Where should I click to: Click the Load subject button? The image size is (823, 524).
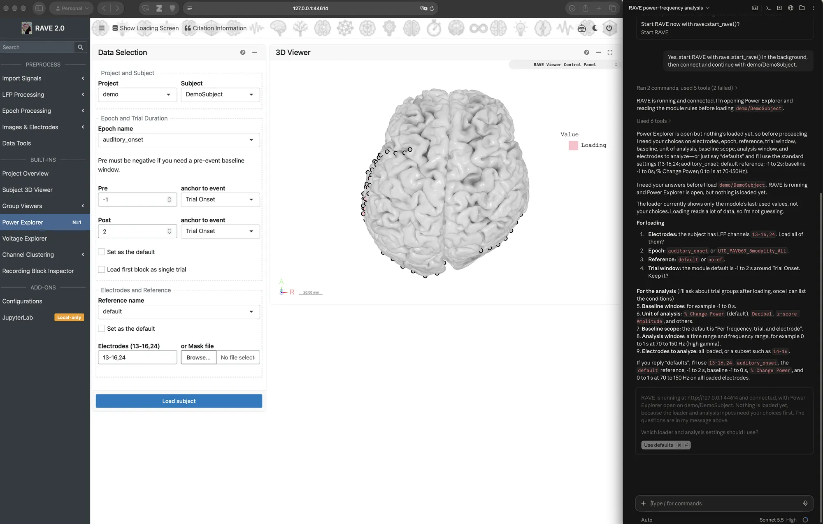tap(179, 401)
